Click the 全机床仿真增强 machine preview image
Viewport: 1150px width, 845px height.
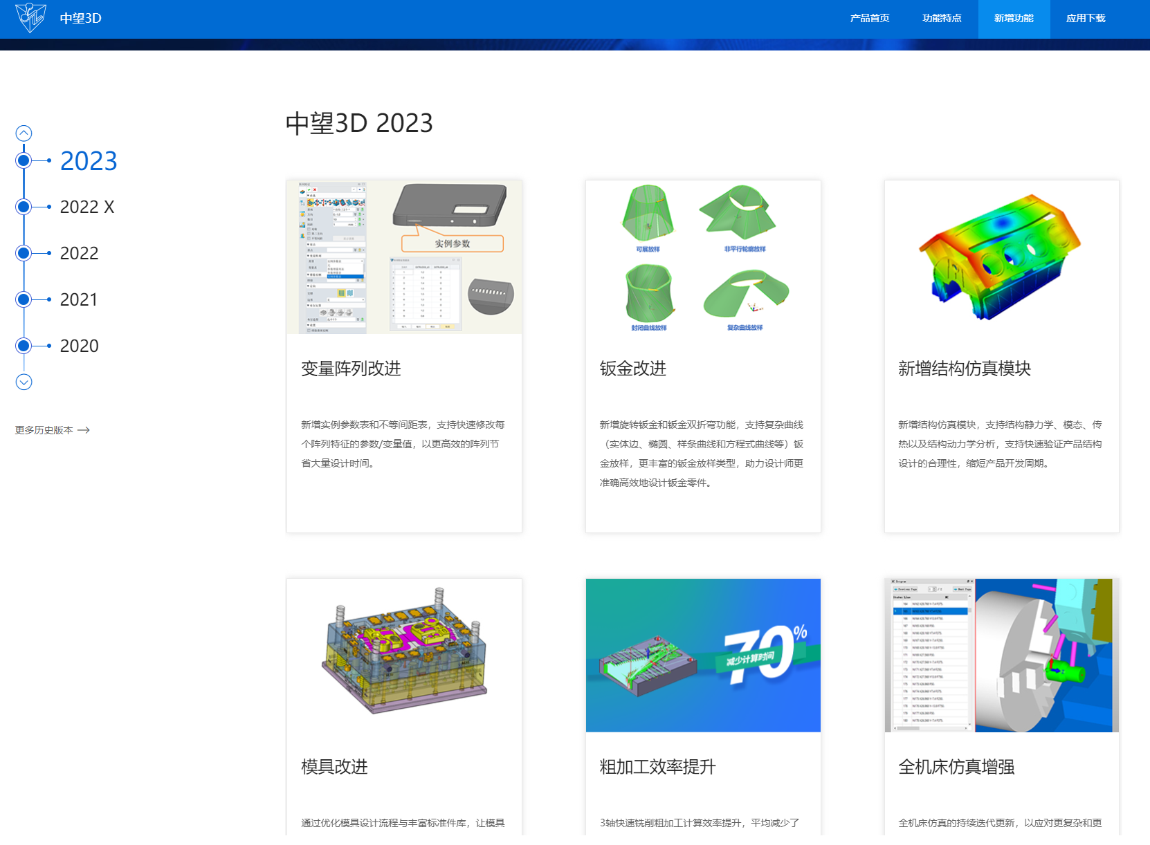pos(1001,655)
